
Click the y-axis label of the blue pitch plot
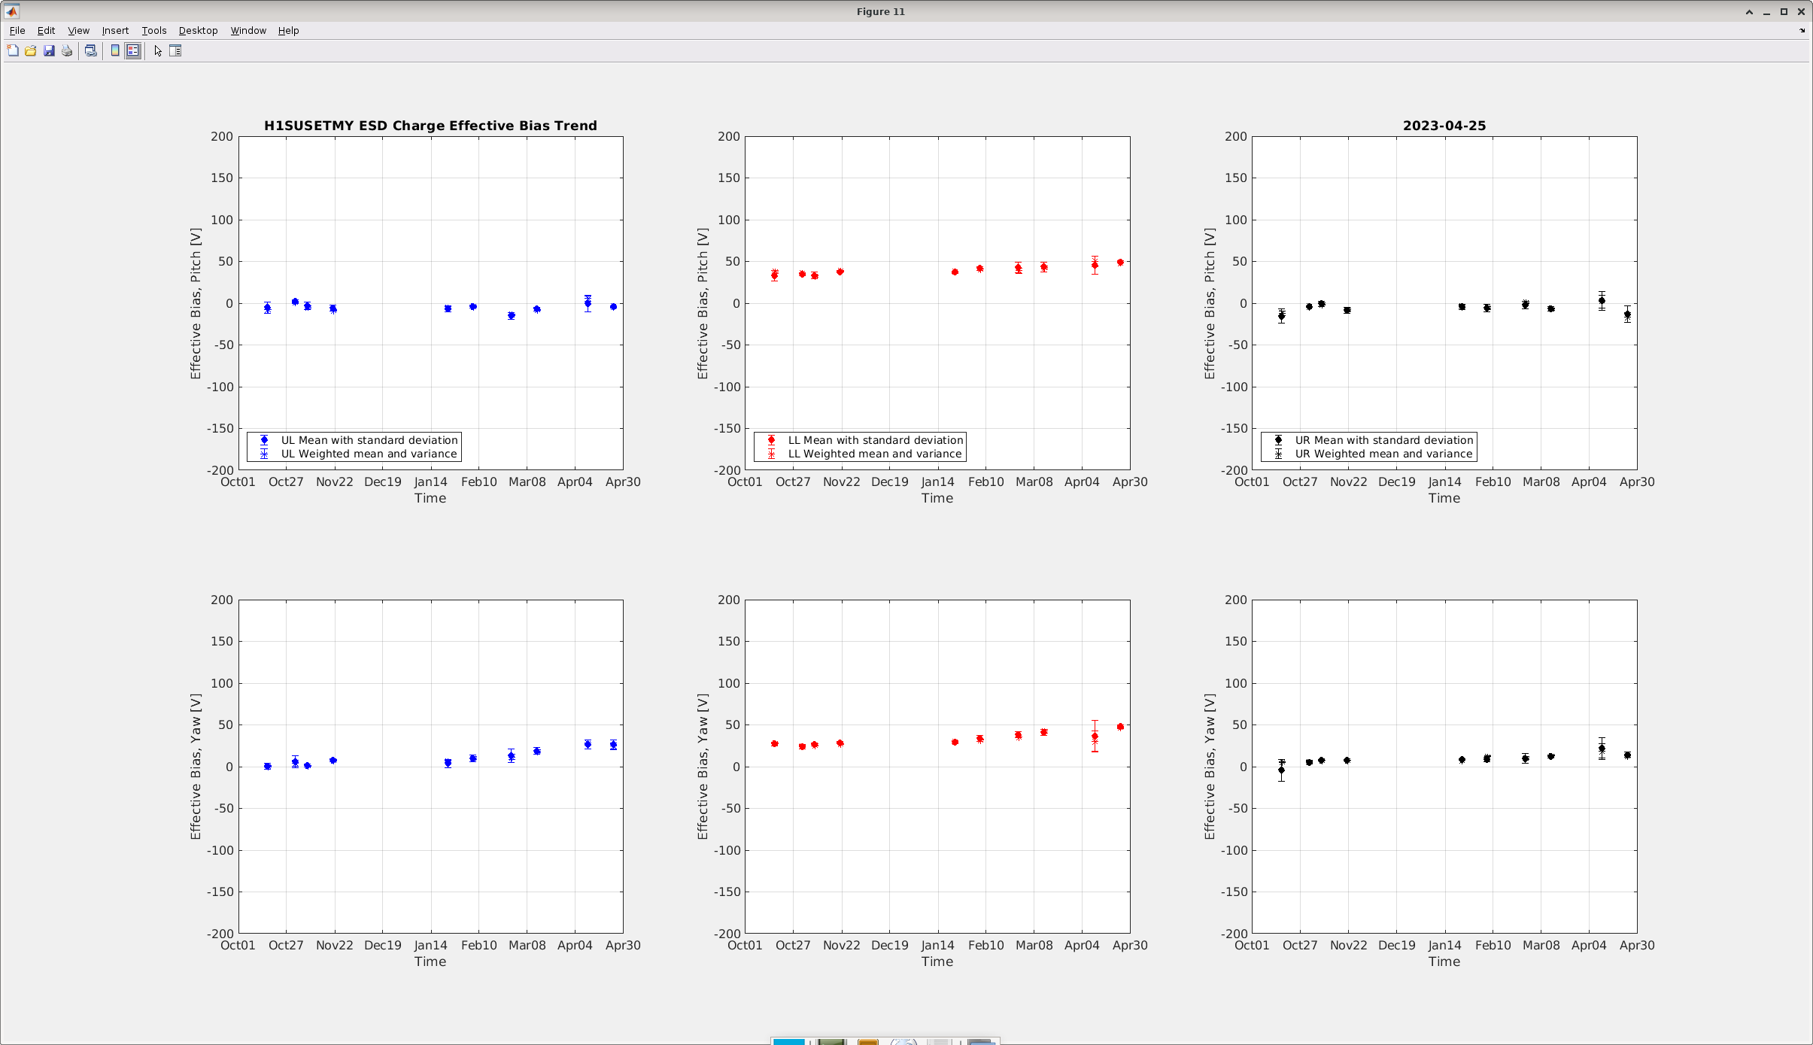coord(196,303)
